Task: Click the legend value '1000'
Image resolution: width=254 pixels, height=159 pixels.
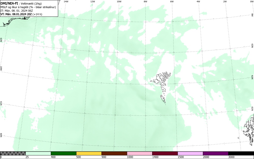Action: (130, 157)
